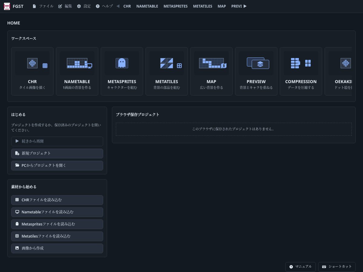
Task: Open the ファイル menu
Action: (x=43, y=6)
